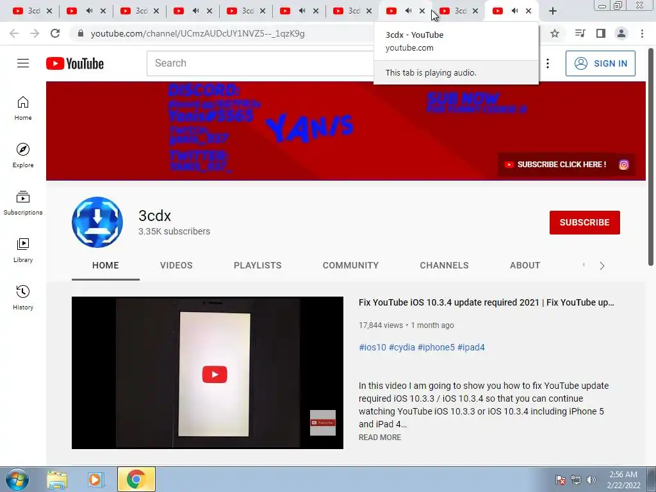Open a new tab with the plus button

(553, 11)
